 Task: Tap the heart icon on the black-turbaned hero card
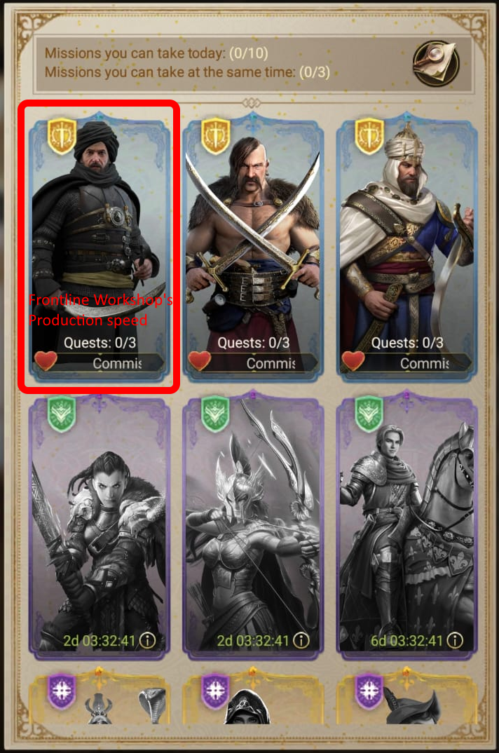click(x=46, y=360)
